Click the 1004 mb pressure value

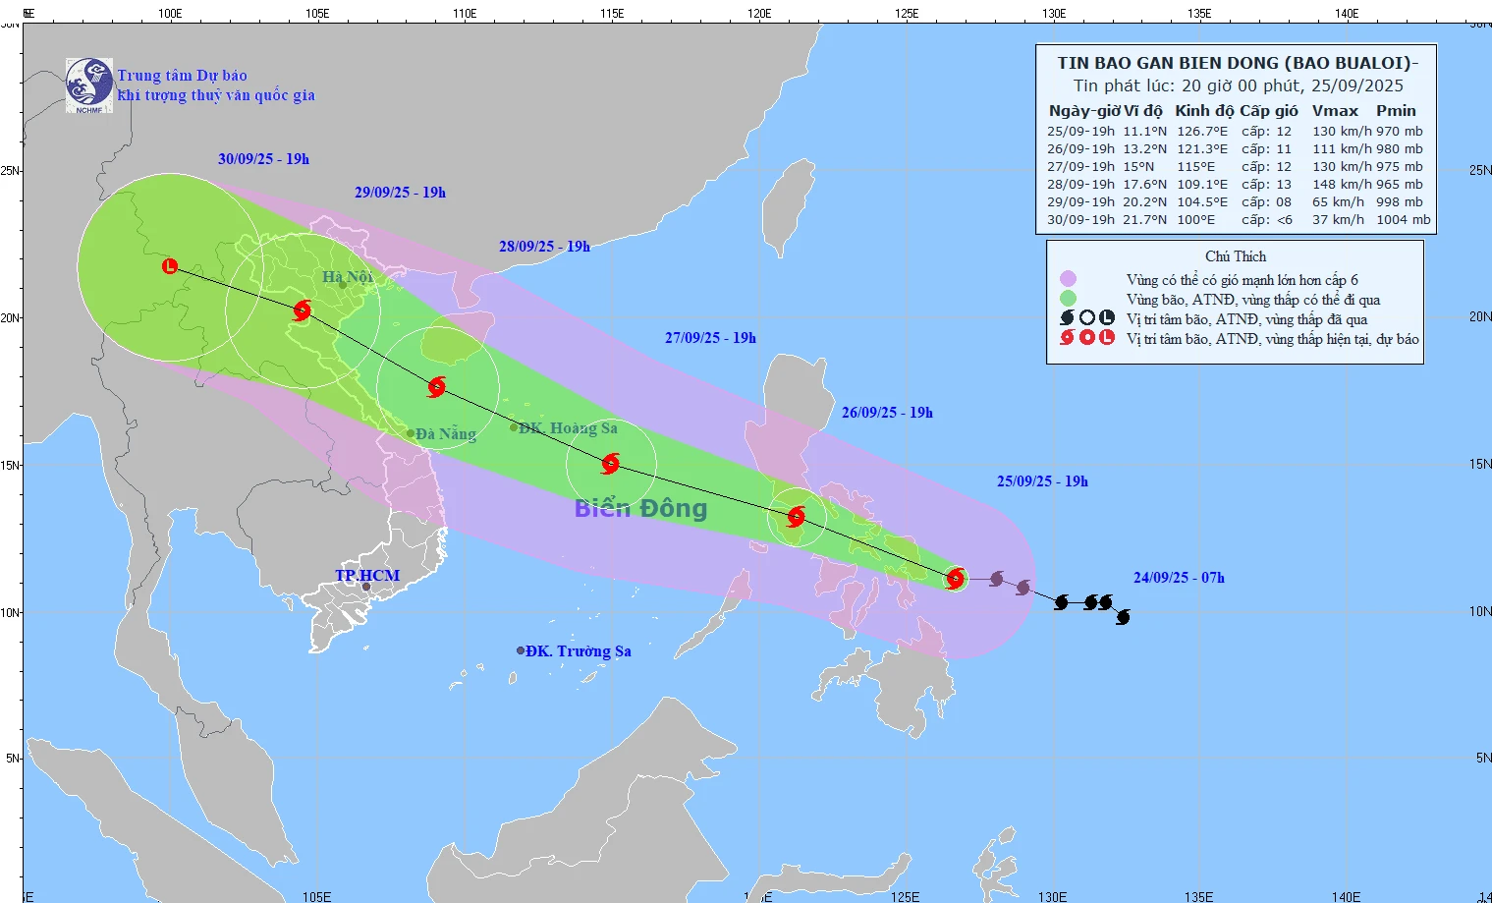(1404, 219)
